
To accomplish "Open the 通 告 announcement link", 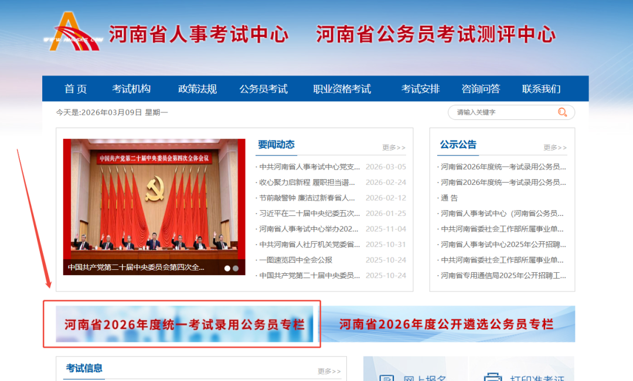I will (450, 198).
